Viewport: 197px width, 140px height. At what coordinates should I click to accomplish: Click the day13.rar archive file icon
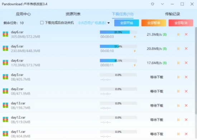[5, 105]
